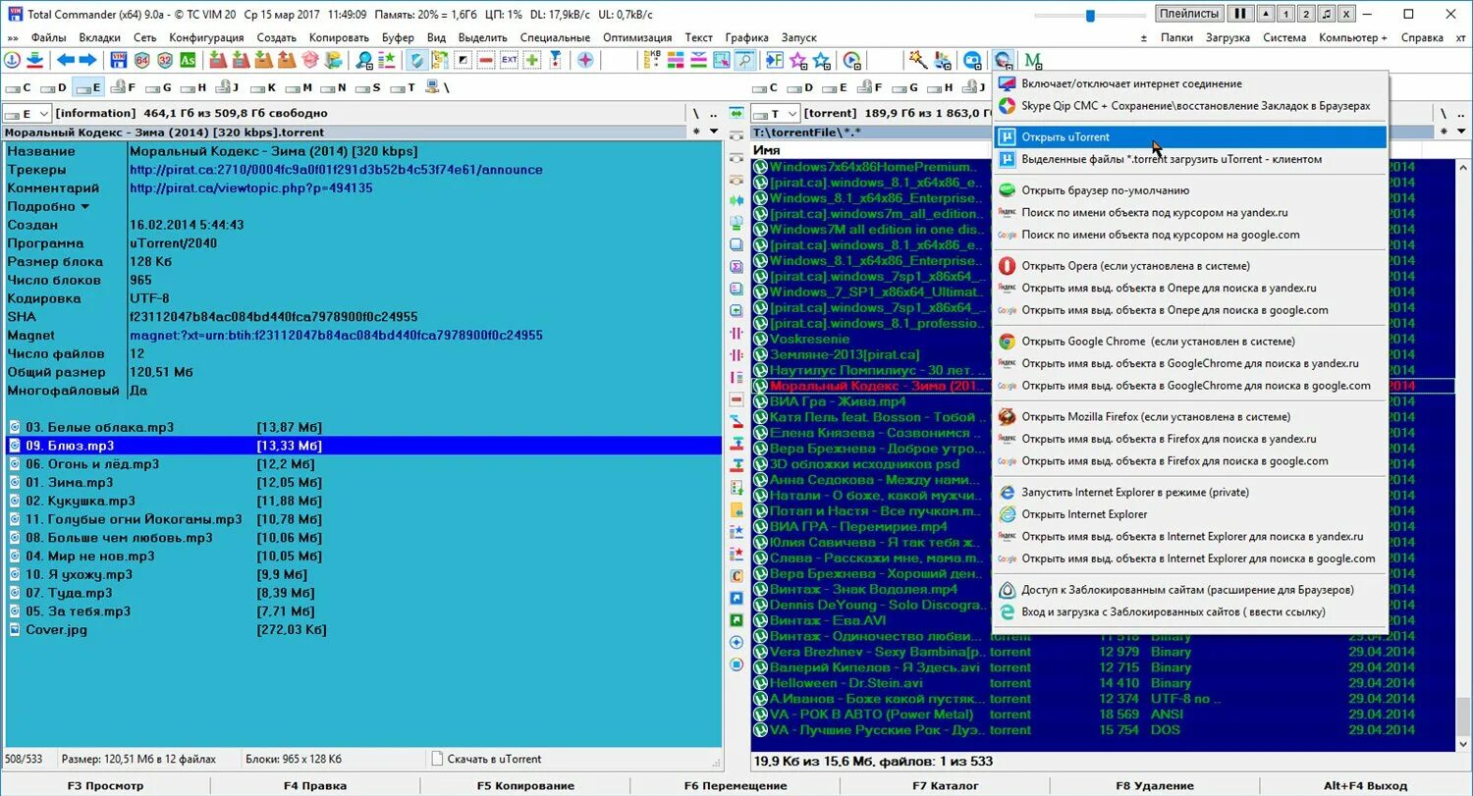
Task: Click the 'F8 Удаление' button
Action: 1155,785
